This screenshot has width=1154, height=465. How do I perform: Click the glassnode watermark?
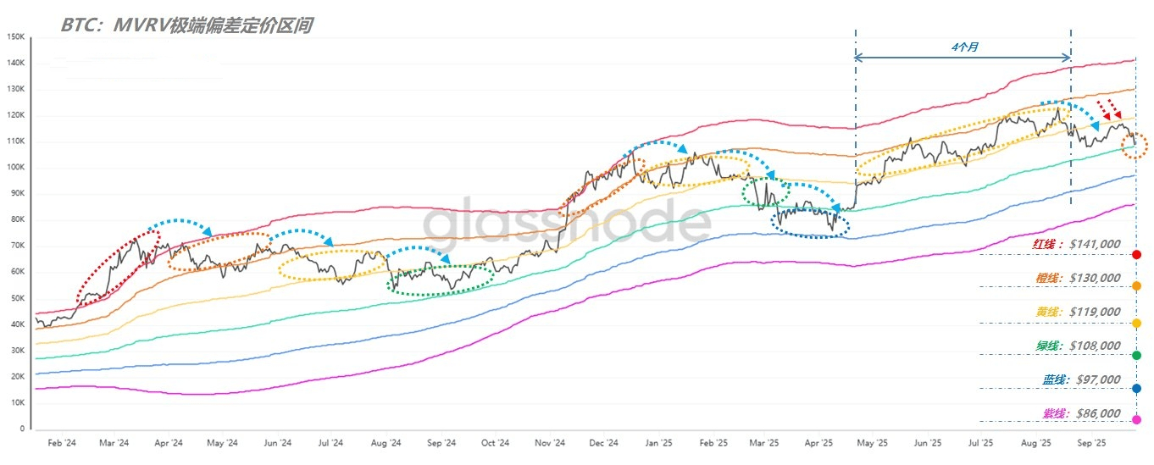pos(567,223)
